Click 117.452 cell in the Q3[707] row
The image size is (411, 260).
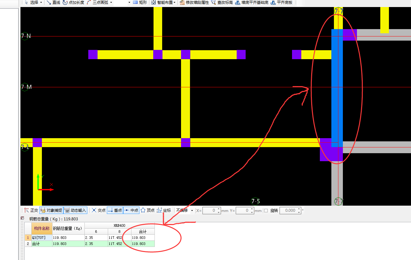(119, 238)
